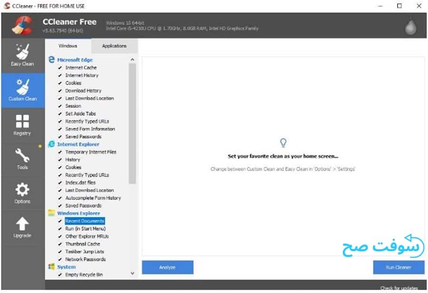
Task: Click the scroll-down arrow of the cleaning list
Action: click(x=132, y=273)
